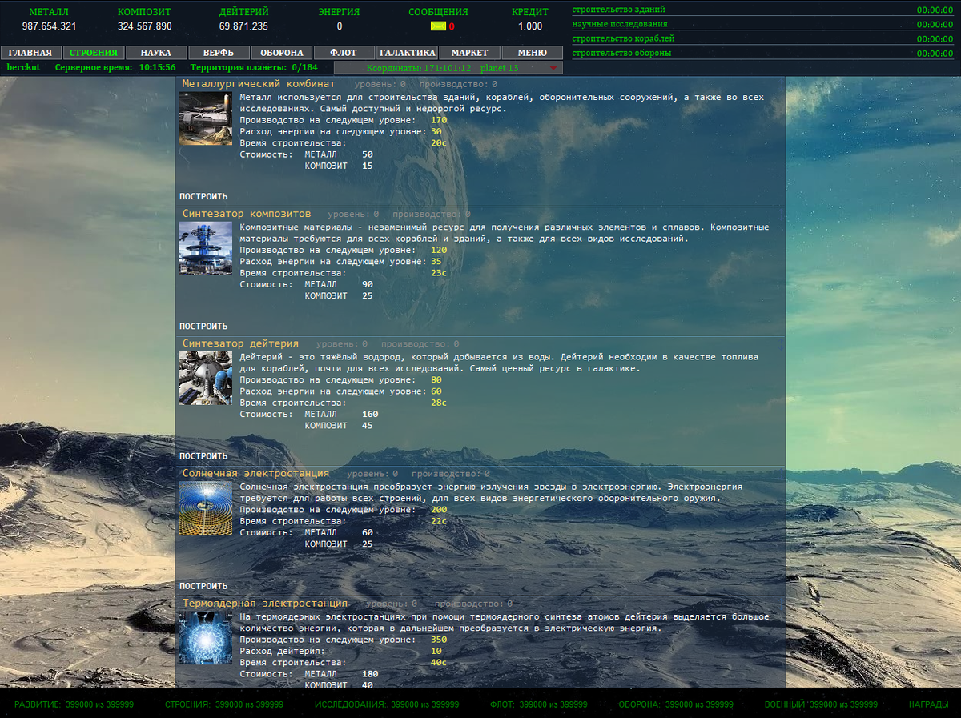Viewport: 961px width, 718px height.
Task: Open the ГАЛАКТИКА tab
Action: coord(407,53)
